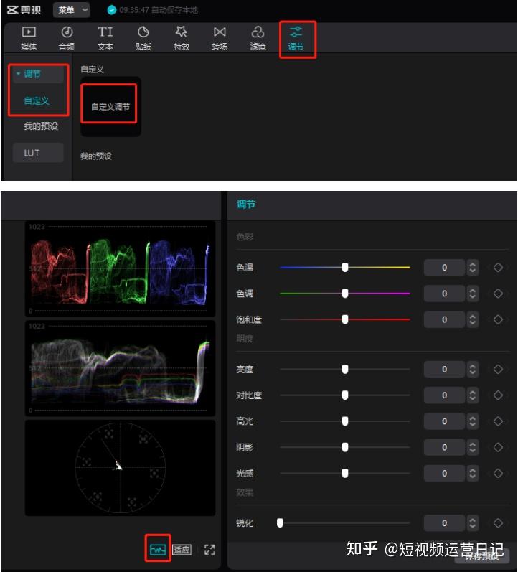Click the fullscreen preview icon

click(209, 549)
